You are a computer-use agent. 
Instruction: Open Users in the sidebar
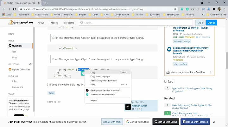(x=15, y=58)
